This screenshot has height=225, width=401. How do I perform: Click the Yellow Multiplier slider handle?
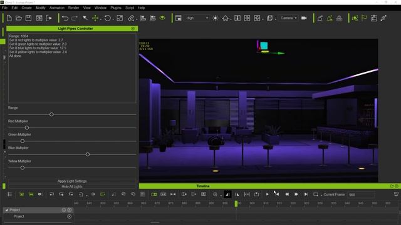23,167
